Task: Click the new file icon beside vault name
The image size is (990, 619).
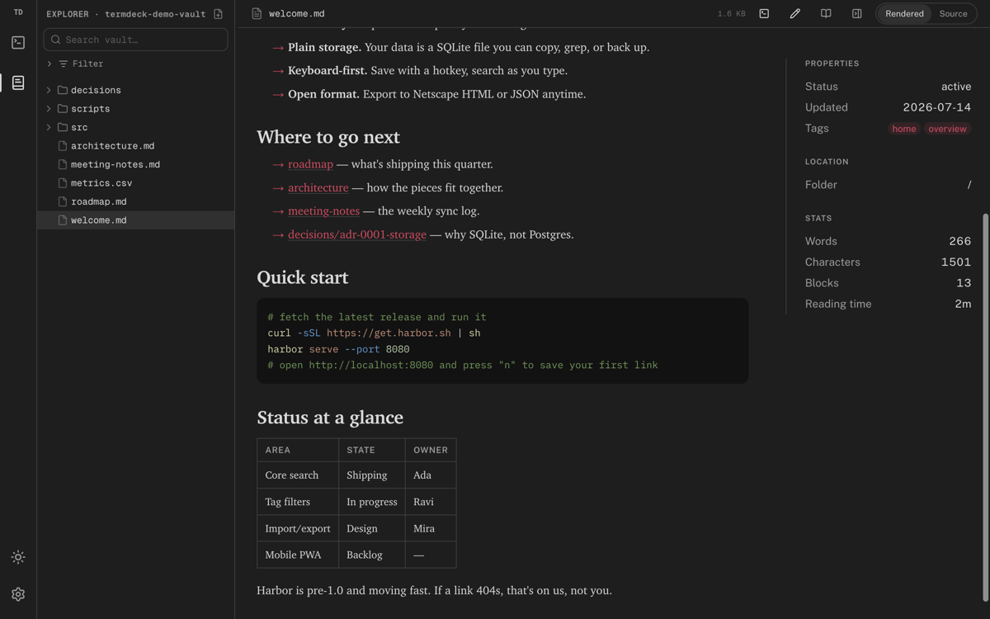Action: 218,14
